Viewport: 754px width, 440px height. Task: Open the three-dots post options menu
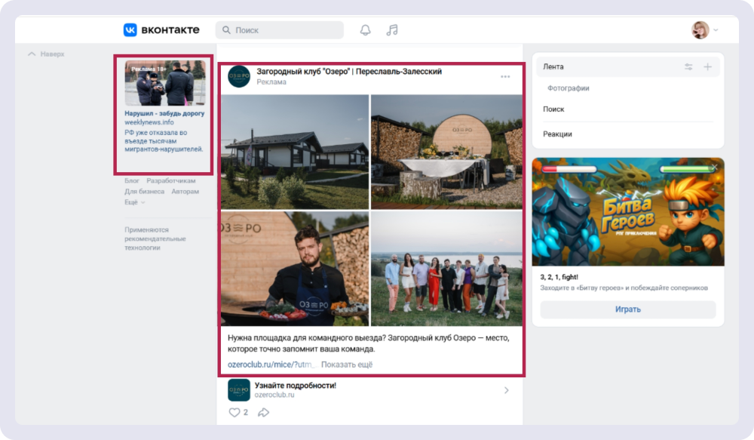click(505, 76)
